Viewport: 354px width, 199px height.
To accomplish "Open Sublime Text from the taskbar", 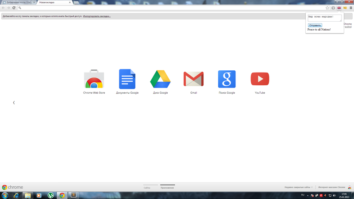I will coord(73,195).
